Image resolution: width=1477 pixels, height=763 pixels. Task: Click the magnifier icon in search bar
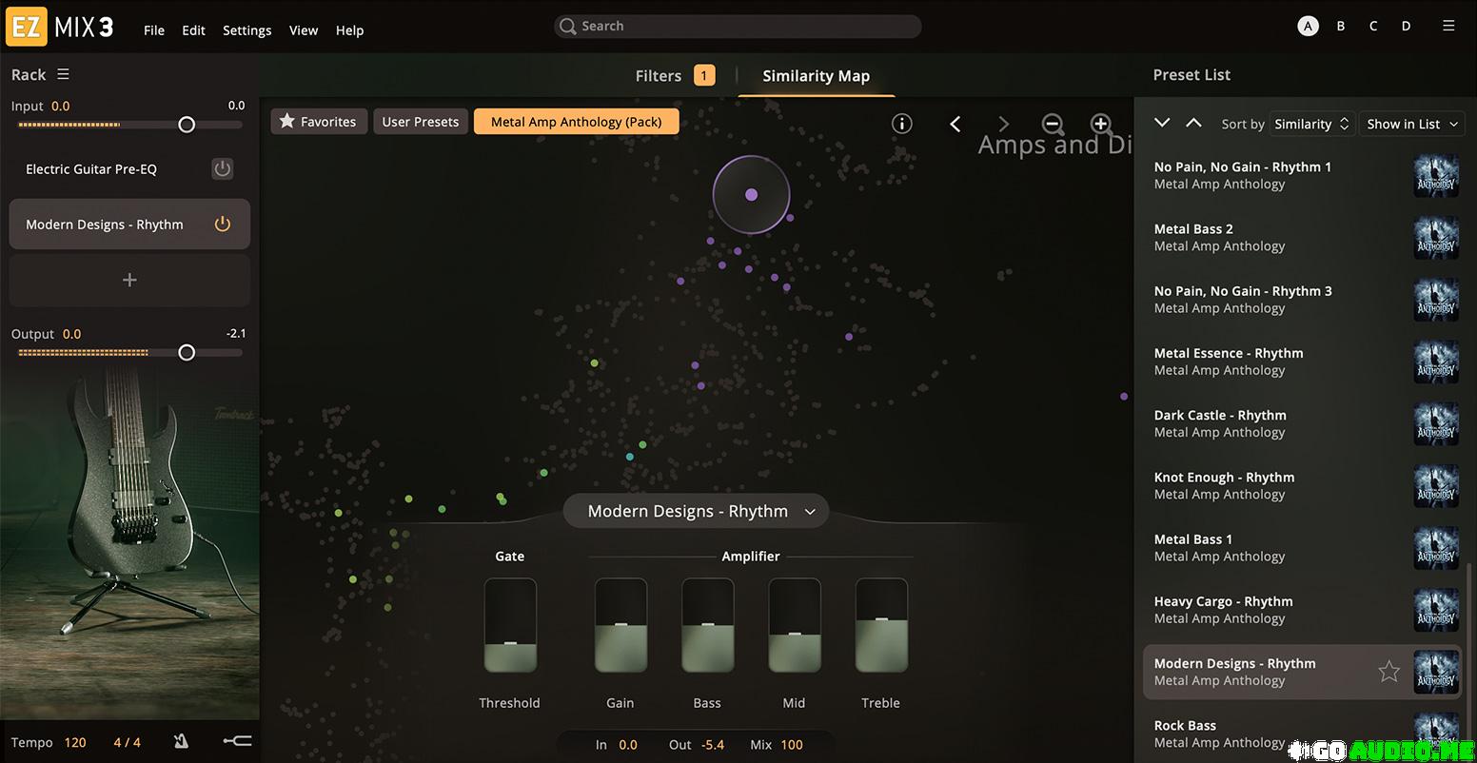(x=568, y=27)
